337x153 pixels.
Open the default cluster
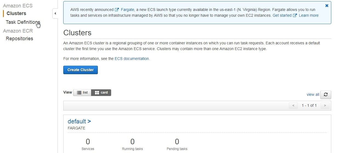[x=79, y=121]
